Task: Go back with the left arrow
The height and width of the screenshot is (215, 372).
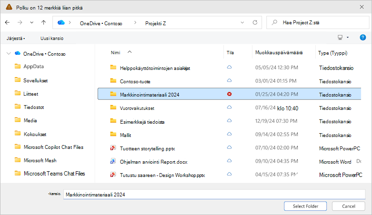Action: [7, 22]
